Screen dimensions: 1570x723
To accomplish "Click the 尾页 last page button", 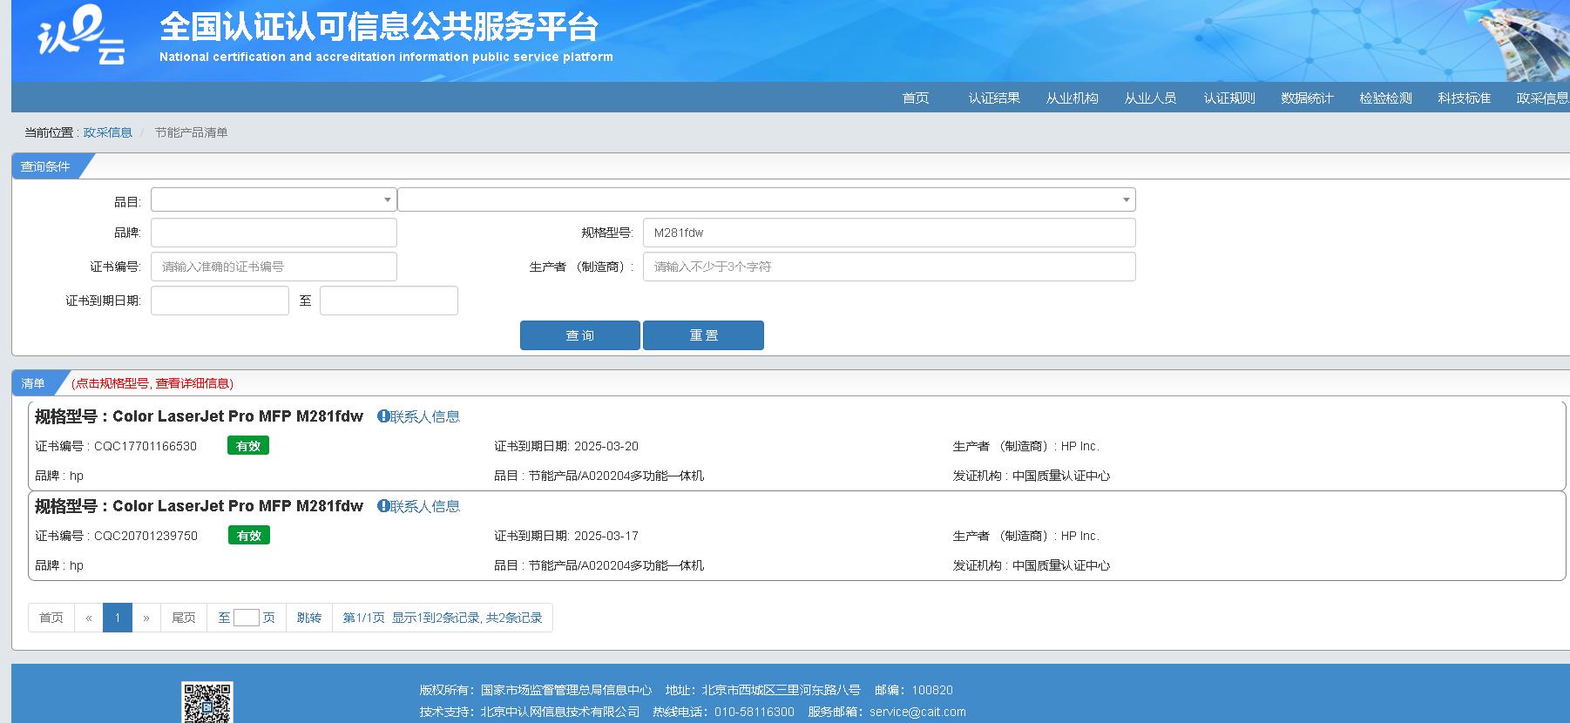I will pos(184,618).
